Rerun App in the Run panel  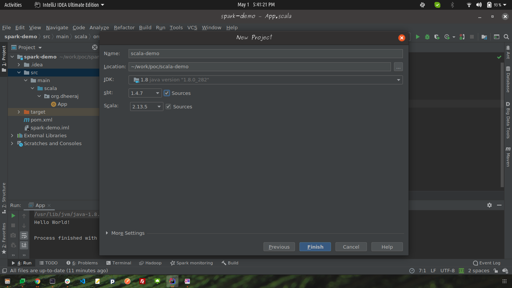tap(13, 216)
